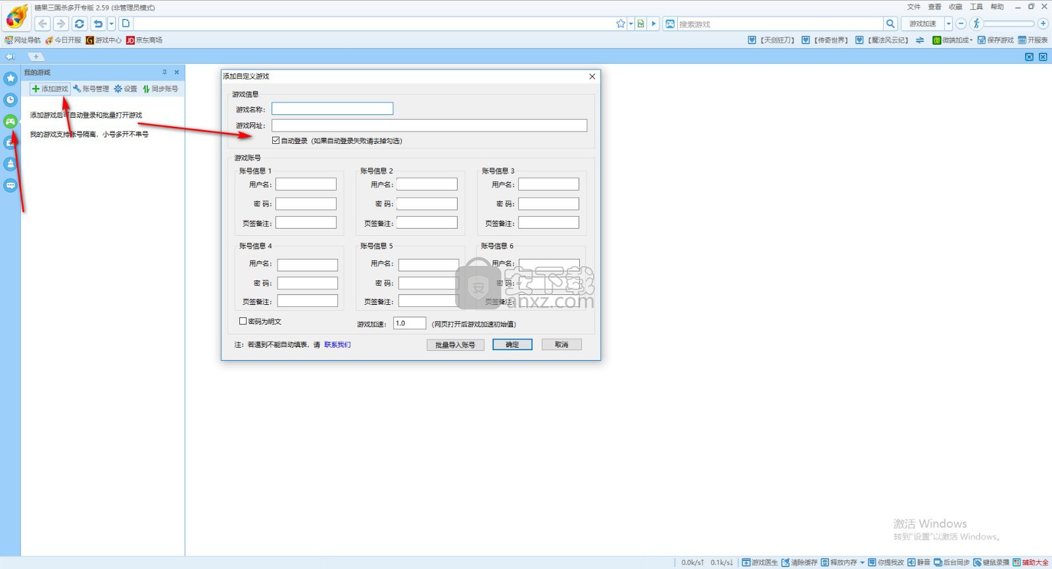Increase game speed with plus button
The image size is (1052, 569).
1043,24
